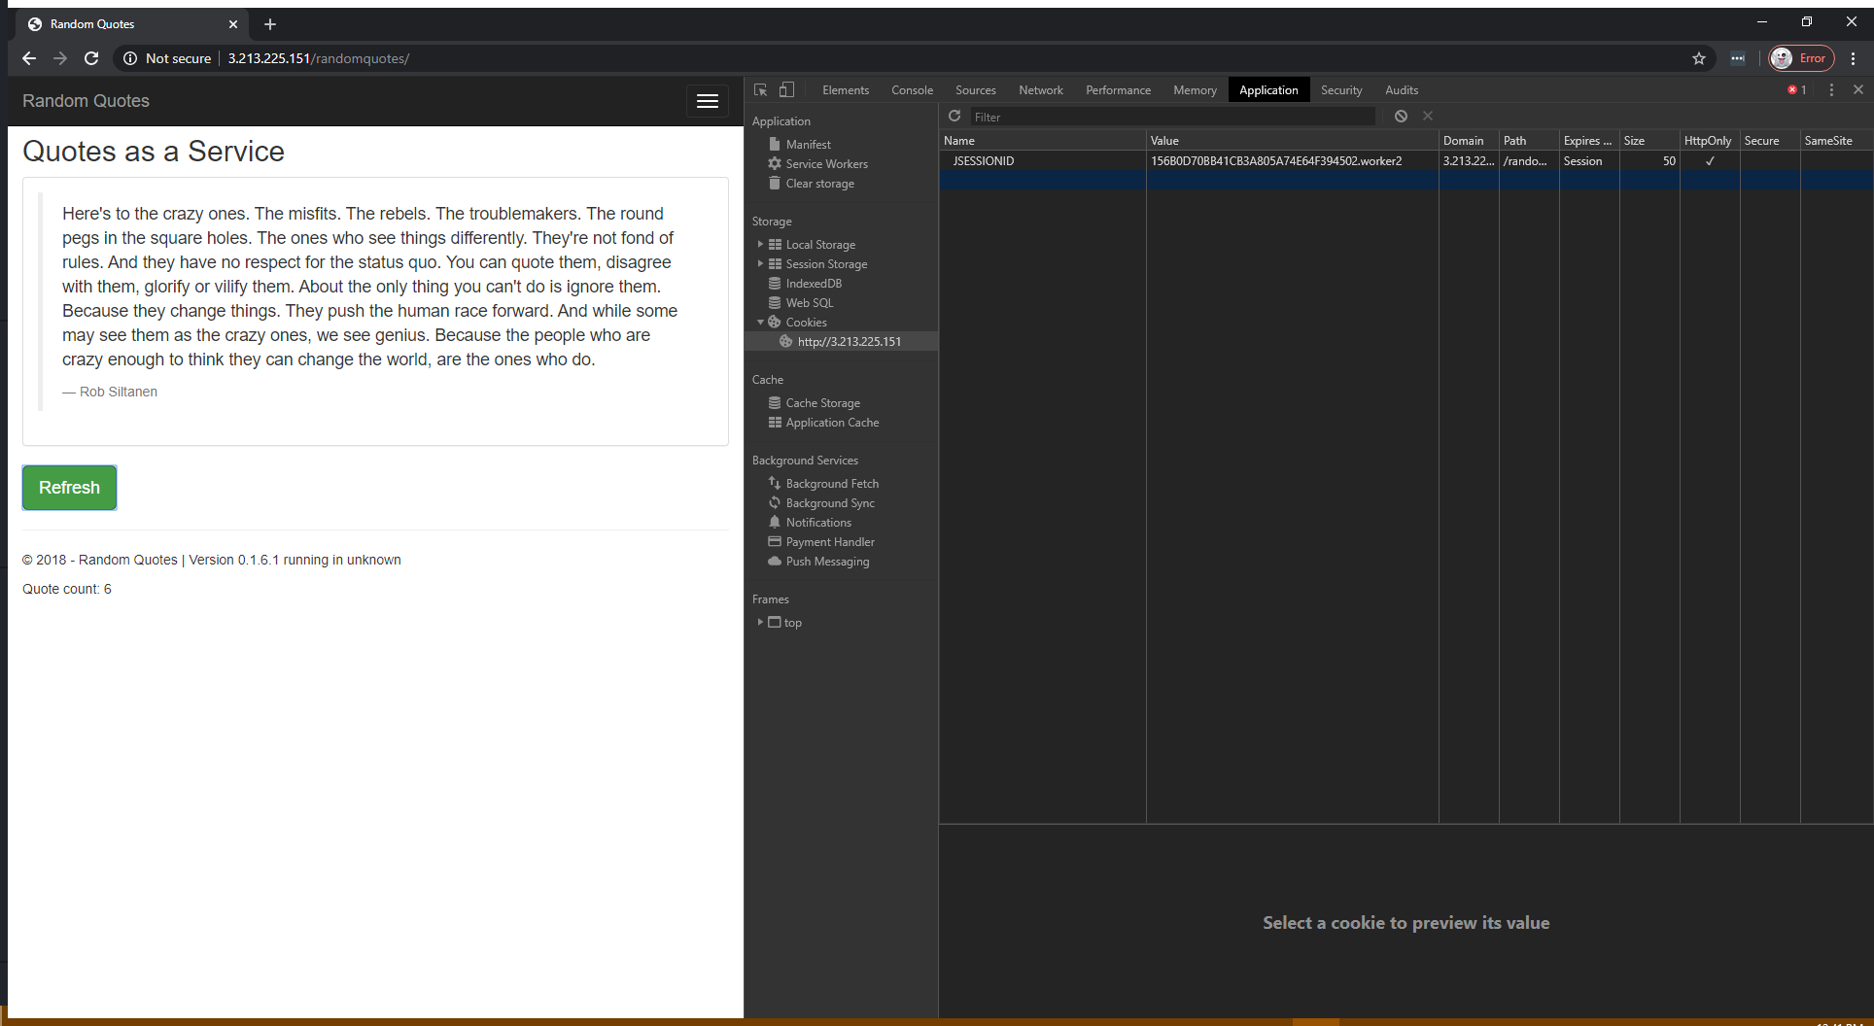Image resolution: width=1874 pixels, height=1026 pixels.
Task: Toggle the Random Quotes hamburger navigation menu
Action: pyautogui.click(x=707, y=101)
